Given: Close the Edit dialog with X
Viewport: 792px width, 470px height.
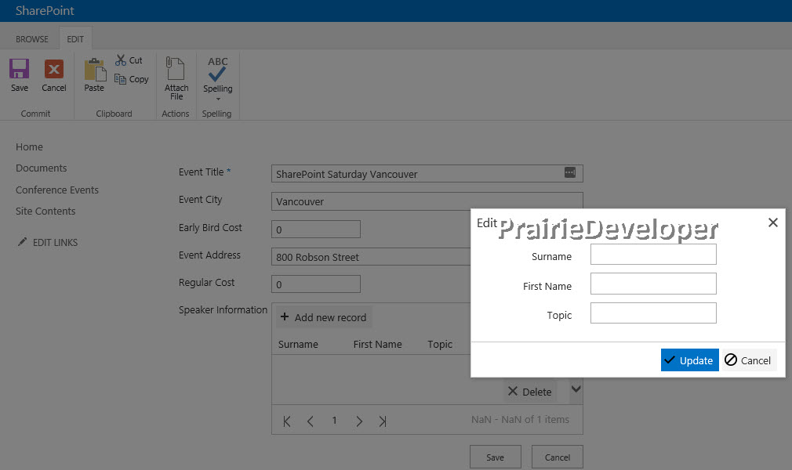Looking at the screenshot, I should pos(773,222).
